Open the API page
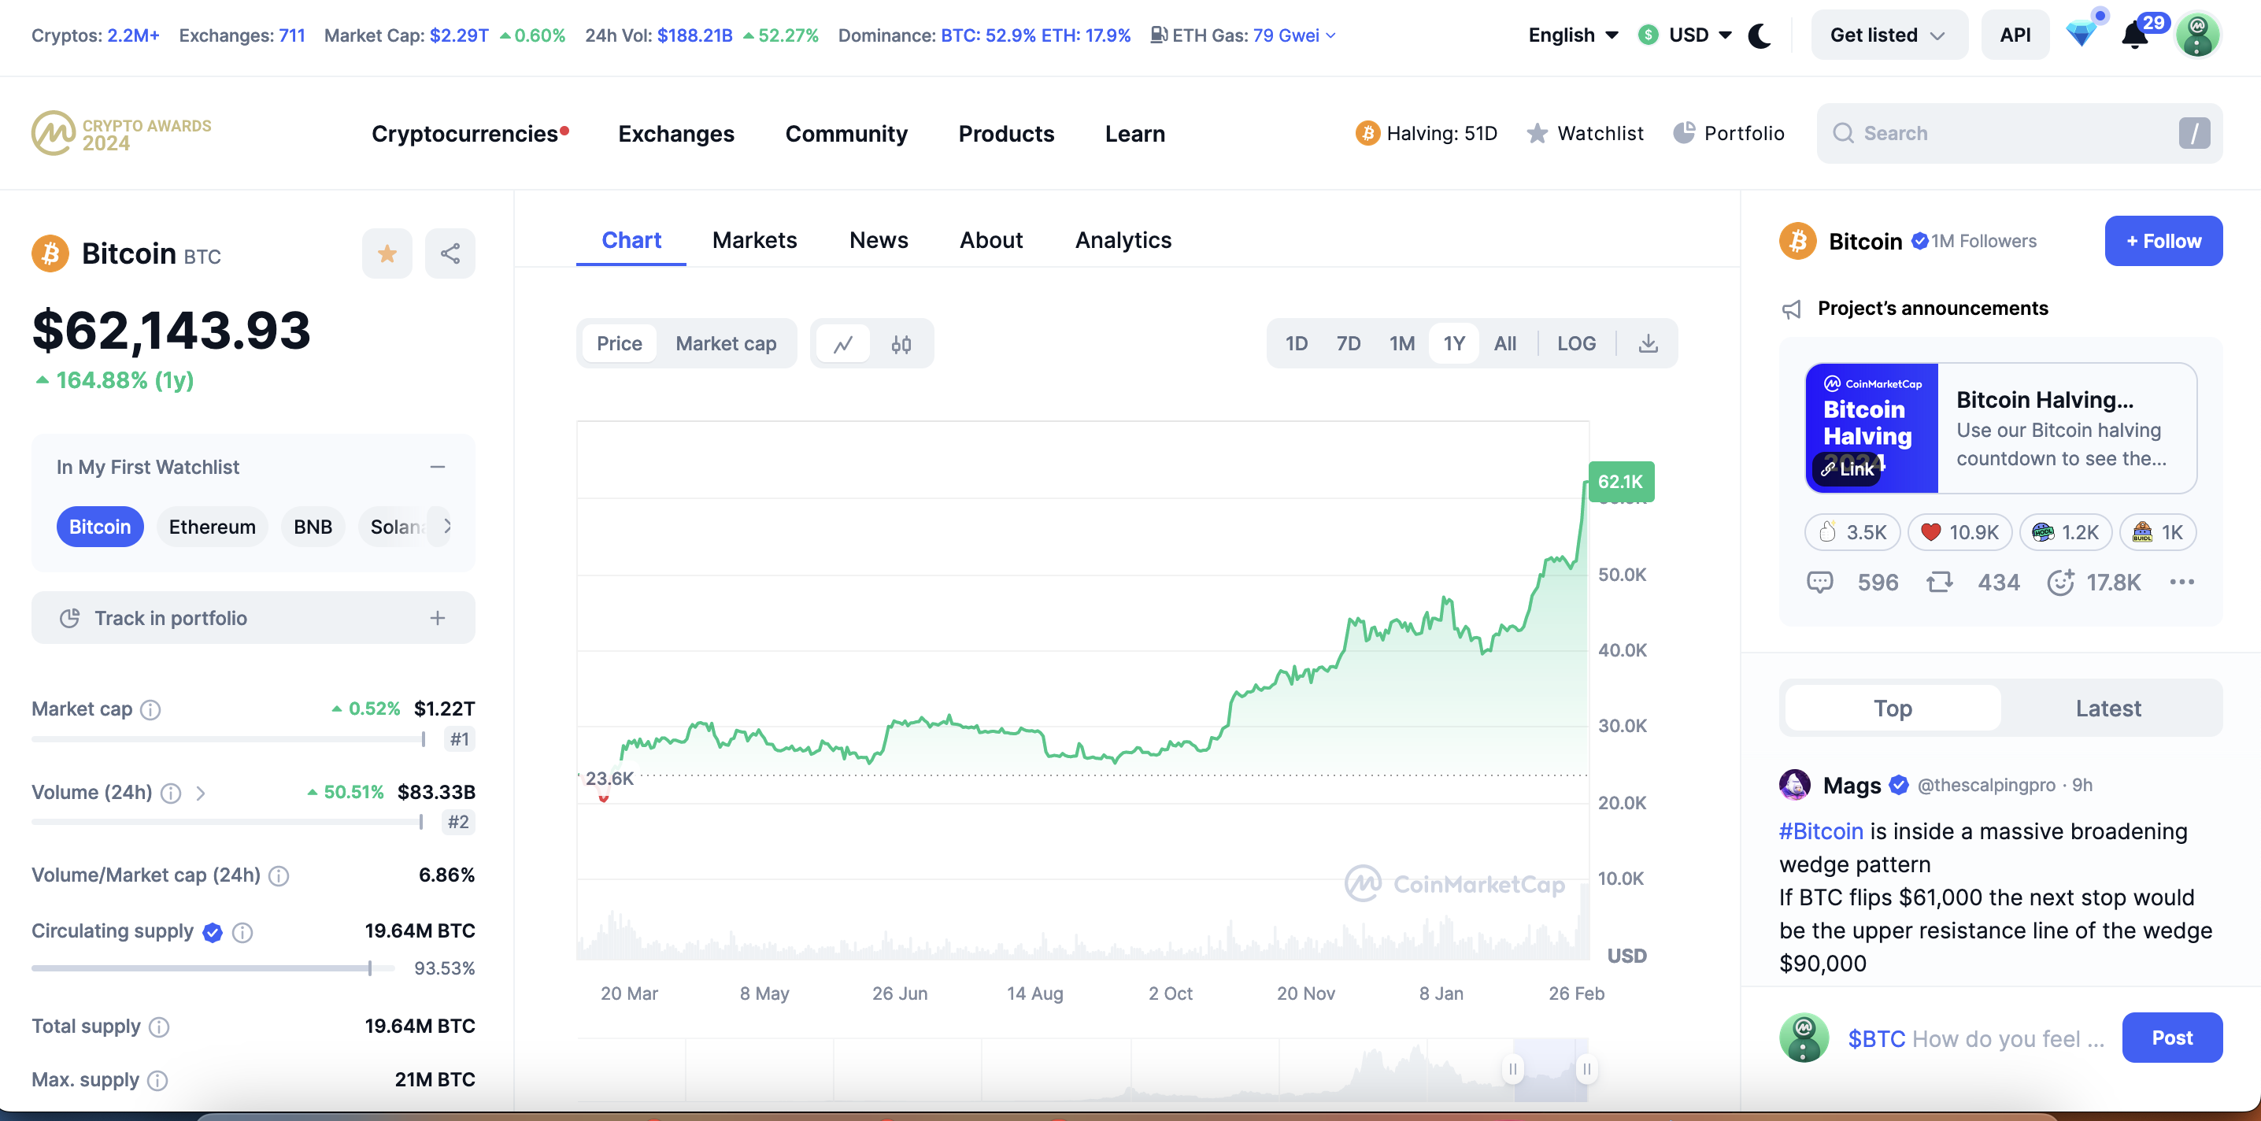This screenshot has width=2261, height=1121. pos(2015,35)
